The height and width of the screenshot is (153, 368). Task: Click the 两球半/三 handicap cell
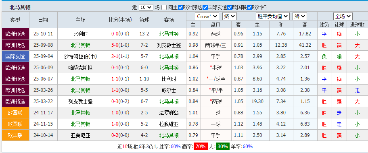tap(216, 45)
